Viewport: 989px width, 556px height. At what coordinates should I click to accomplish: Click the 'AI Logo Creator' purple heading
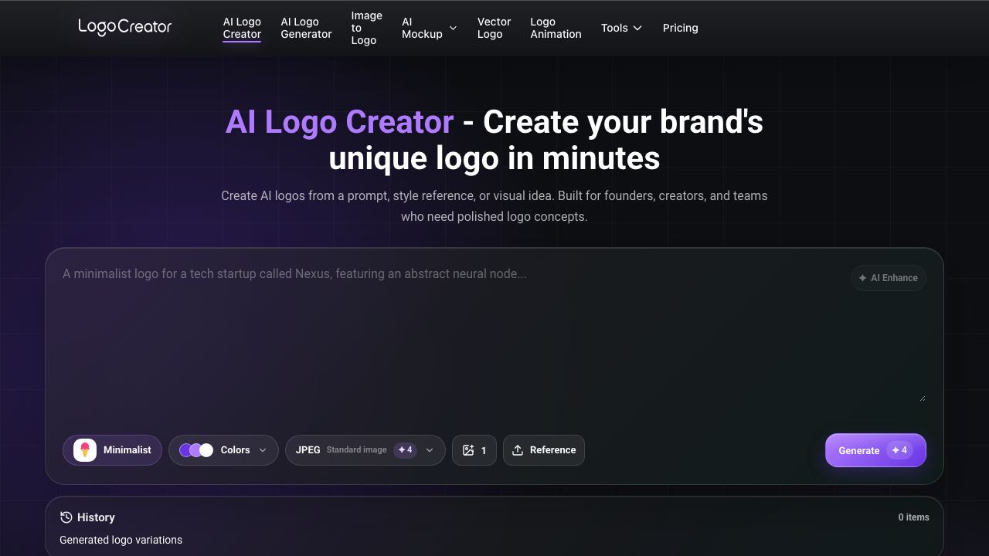coord(339,122)
